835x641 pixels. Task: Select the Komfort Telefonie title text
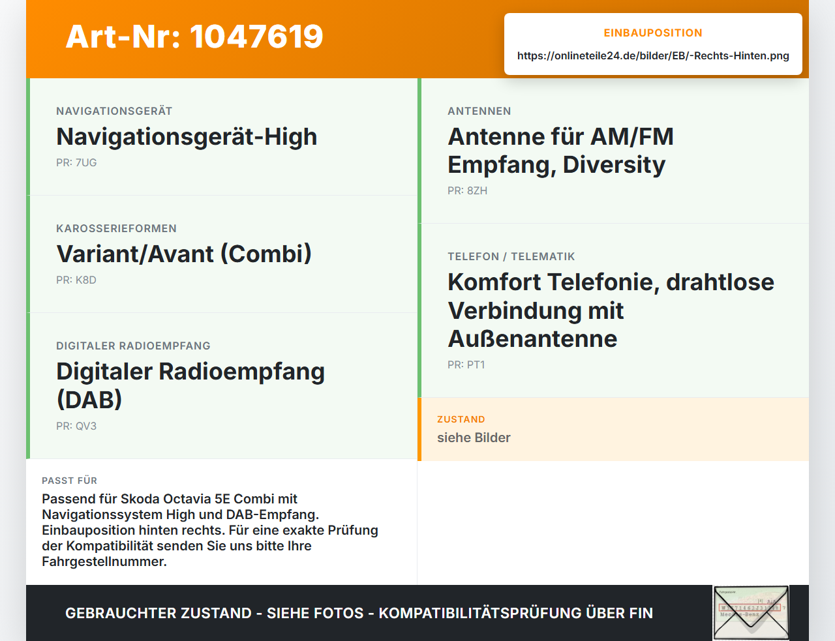611,310
